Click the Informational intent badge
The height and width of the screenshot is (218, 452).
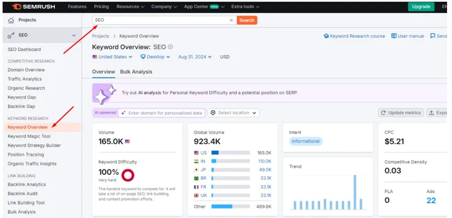306,141
